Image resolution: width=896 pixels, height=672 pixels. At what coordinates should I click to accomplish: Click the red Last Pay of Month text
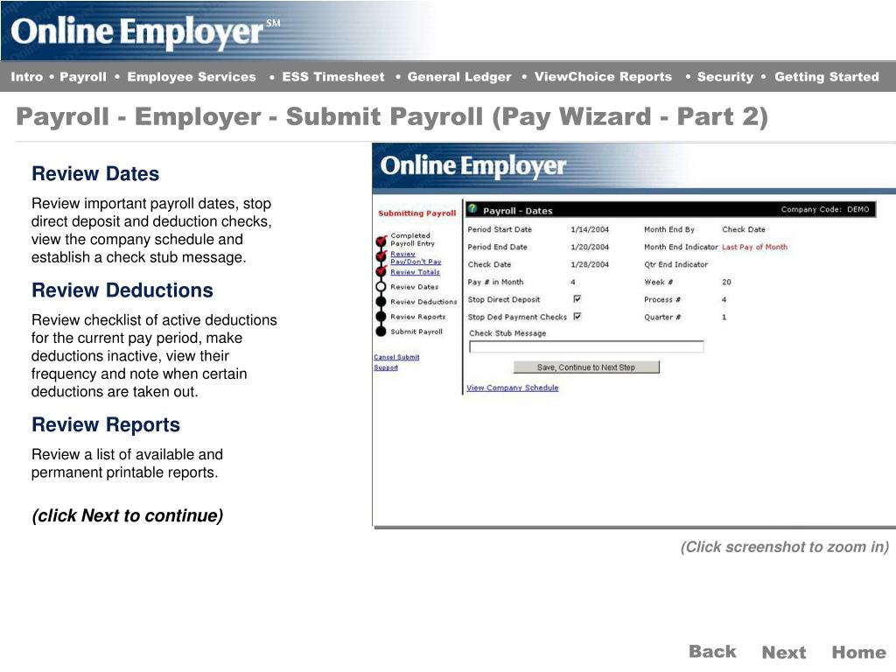click(x=754, y=247)
